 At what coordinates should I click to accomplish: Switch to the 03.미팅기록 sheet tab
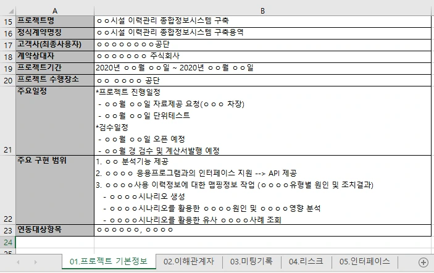pyautogui.click(x=251, y=261)
